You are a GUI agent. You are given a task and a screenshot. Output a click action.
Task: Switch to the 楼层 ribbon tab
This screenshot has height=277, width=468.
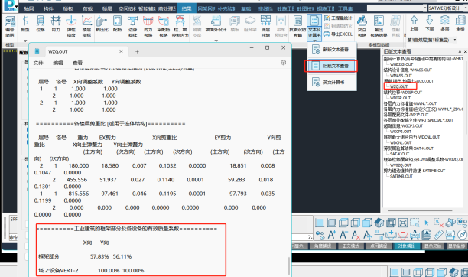107,8
